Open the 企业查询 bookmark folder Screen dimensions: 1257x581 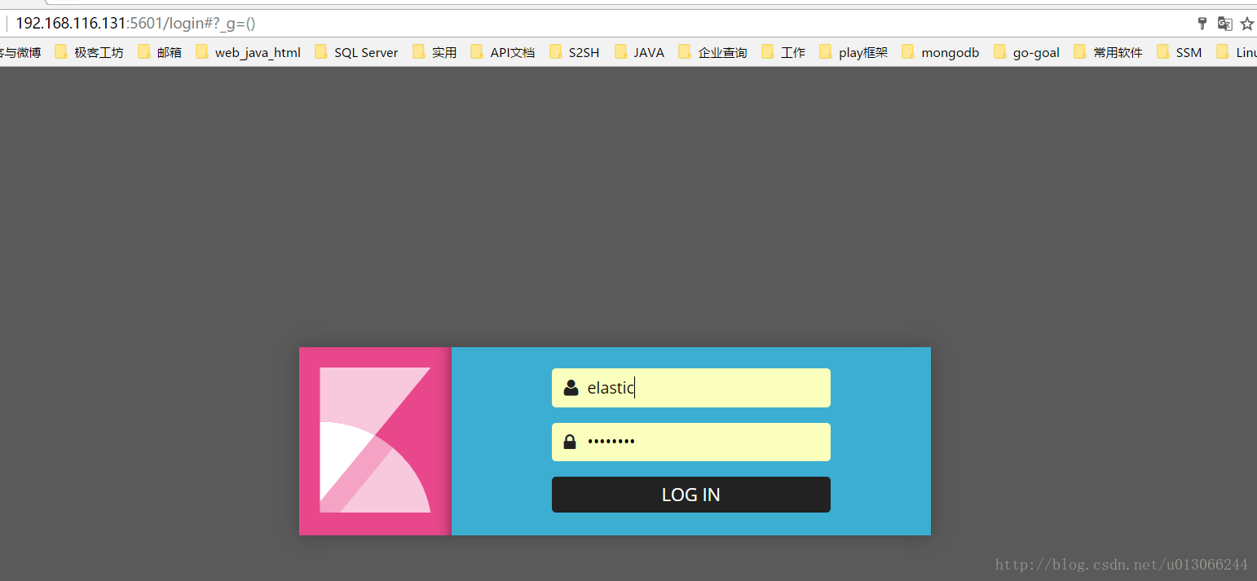[713, 52]
